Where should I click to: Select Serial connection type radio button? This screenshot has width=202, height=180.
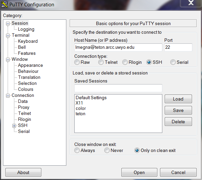tap(173, 62)
